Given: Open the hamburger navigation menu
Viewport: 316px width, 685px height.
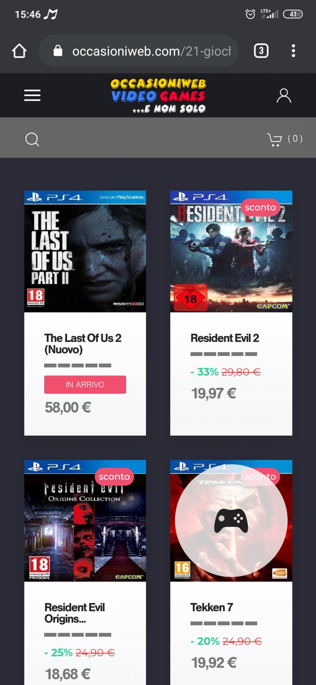Looking at the screenshot, I should click(32, 95).
